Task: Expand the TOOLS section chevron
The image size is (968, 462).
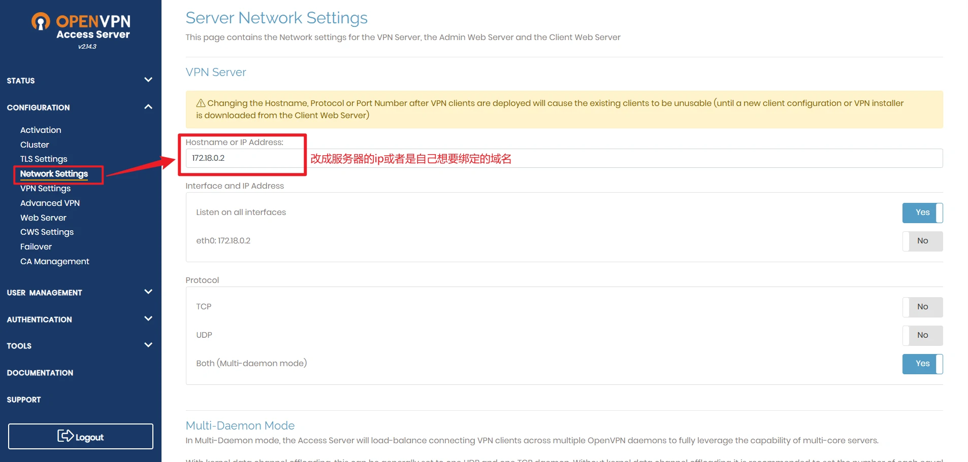Action: tap(148, 345)
